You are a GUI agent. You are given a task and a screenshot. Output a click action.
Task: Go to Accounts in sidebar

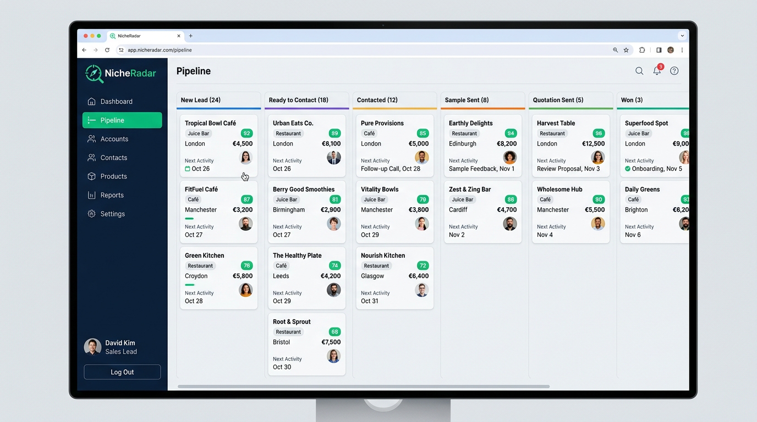pyautogui.click(x=122, y=139)
